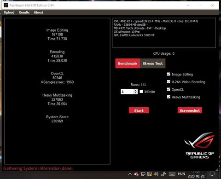
Task: Click the Encoding score 412838
Action: [x=57, y=56]
